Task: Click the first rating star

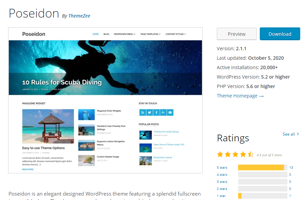Action: pos(220,154)
